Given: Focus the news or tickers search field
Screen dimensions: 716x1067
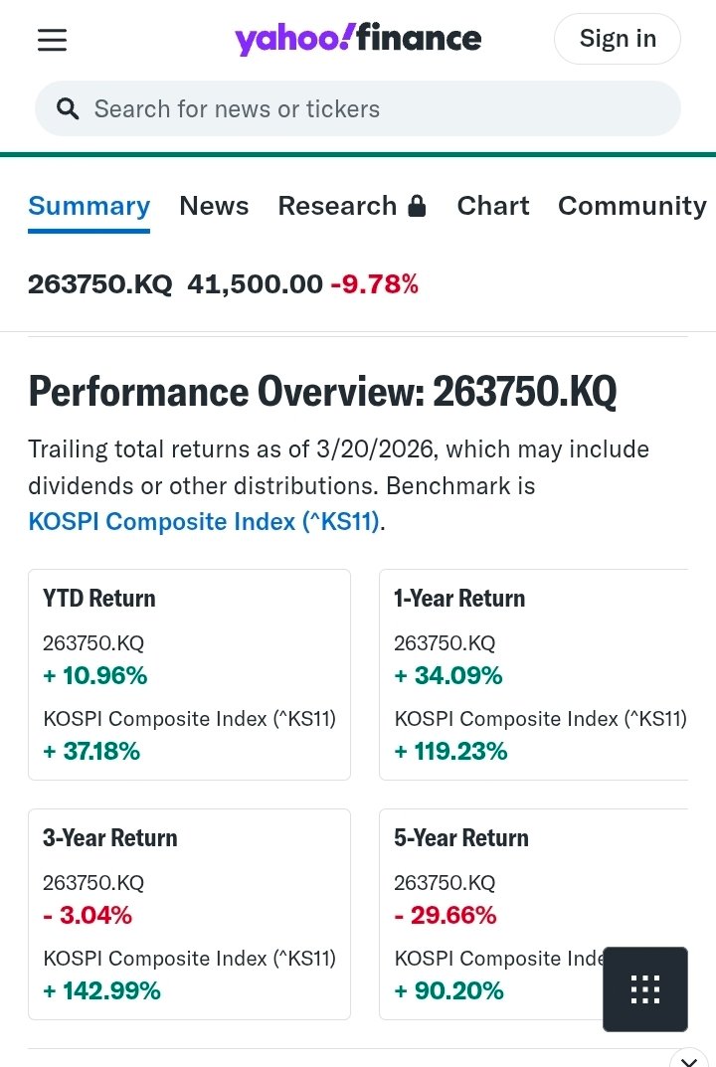Looking at the screenshot, I should [x=358, y=108].
